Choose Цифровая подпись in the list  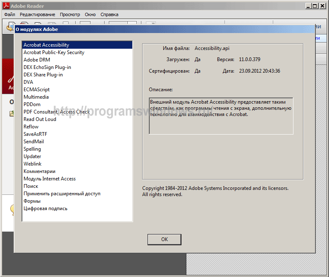tap(77, 208)
